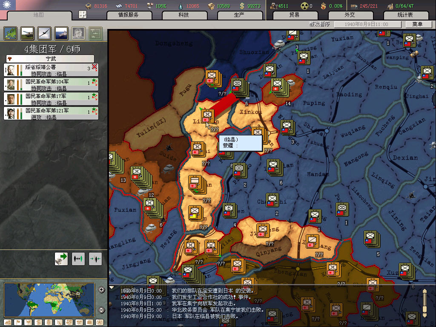Screen dimensions: 436x327
Task: Click the move-units green arrow button
Action: pos(61,258)
